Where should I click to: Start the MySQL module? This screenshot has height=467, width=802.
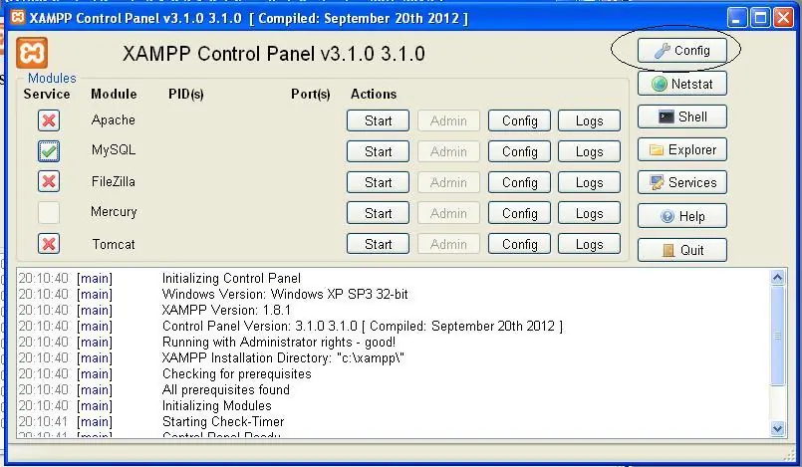(378, 151)
